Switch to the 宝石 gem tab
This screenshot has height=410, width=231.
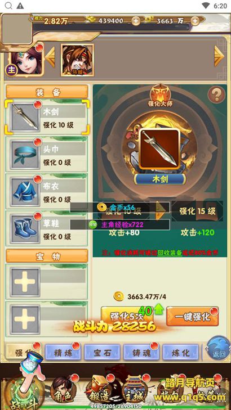pyautogui.click(x=102, y=353)
